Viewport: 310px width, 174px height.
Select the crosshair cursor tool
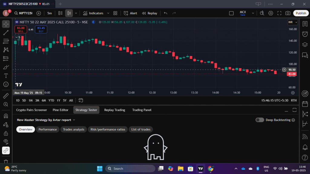pyautogui.click(x=6, y=24)
